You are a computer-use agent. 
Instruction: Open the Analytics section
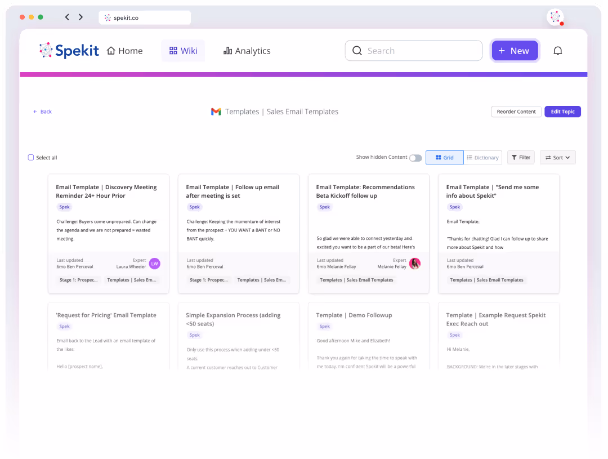click(247, 51)
